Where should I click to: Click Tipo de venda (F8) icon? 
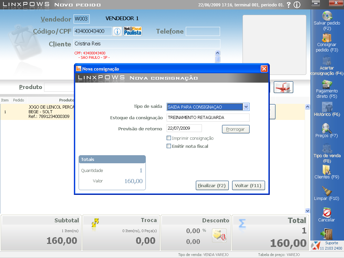[327, 148]
